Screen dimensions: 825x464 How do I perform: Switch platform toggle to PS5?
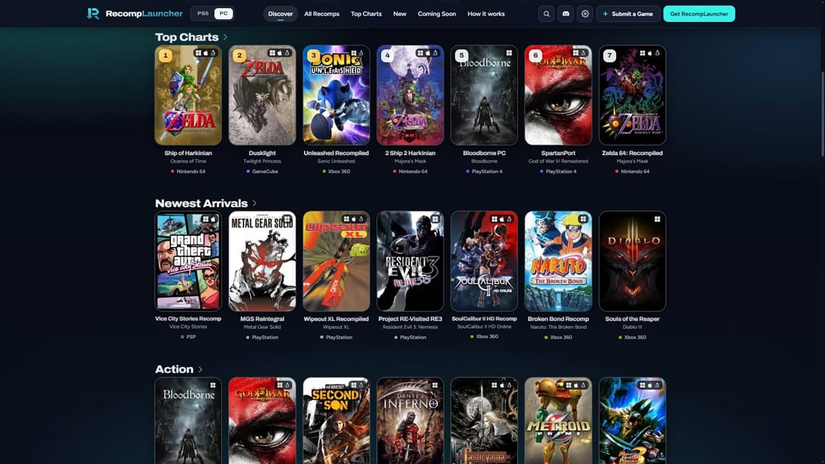pyautogui.click(x=203, y=14)
